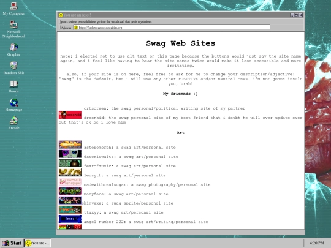
Task: Click the 'Swag Web Sites' heading
Action: point(180,43)
